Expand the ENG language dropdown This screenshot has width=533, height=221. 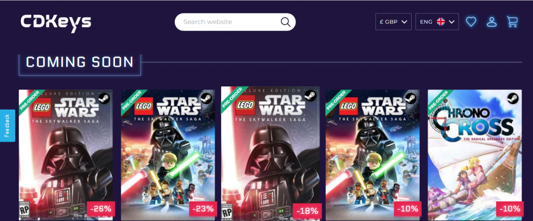437,22
